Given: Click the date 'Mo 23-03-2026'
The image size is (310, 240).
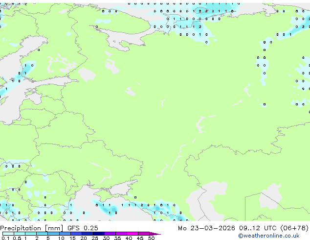Looking at the screenshot, I should [206, 228].
